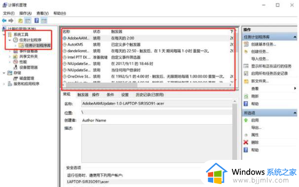Click 显示所有正在运行的任务 action
This screenshot has width=299, height=187.
pyautogui.click(x=271, y=66)
